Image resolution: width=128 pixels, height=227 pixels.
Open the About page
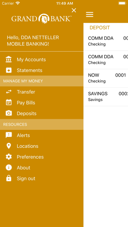[x=24, y=168]
